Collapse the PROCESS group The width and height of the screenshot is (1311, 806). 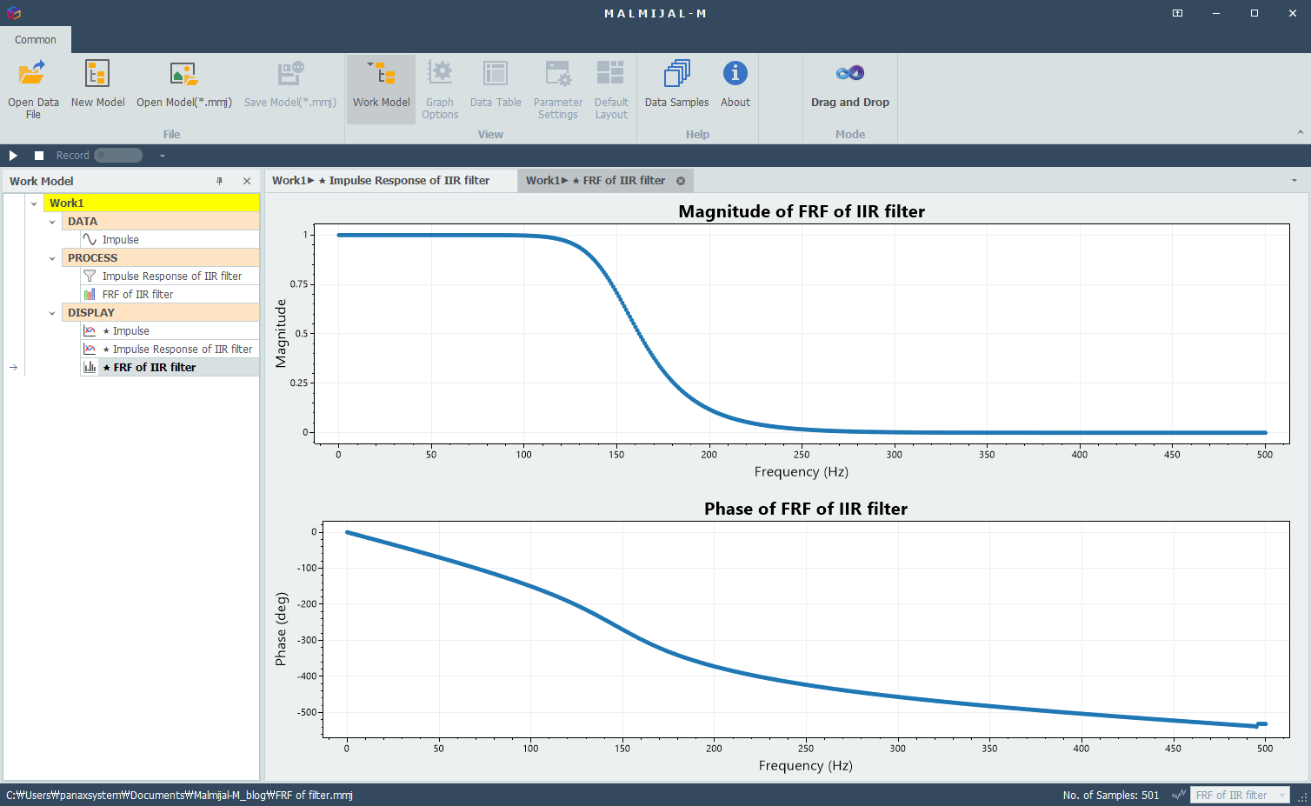pos(52,258)
